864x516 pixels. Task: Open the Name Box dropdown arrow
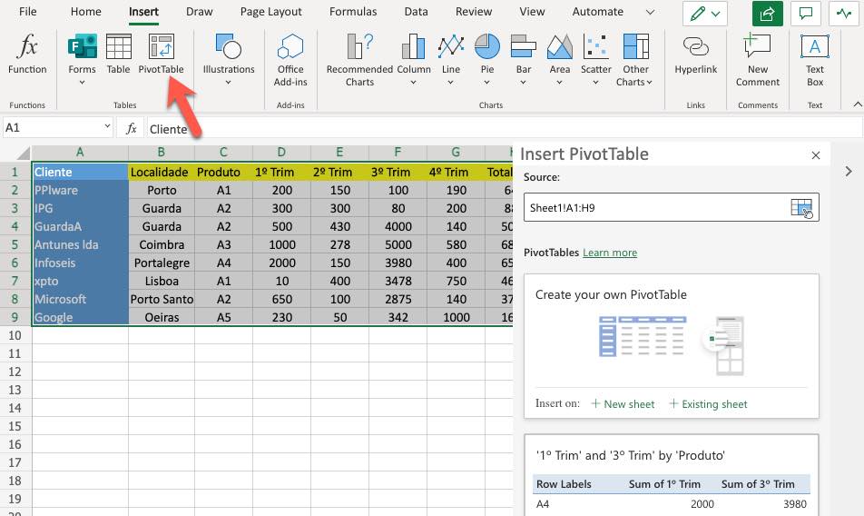tap(107, 127)
